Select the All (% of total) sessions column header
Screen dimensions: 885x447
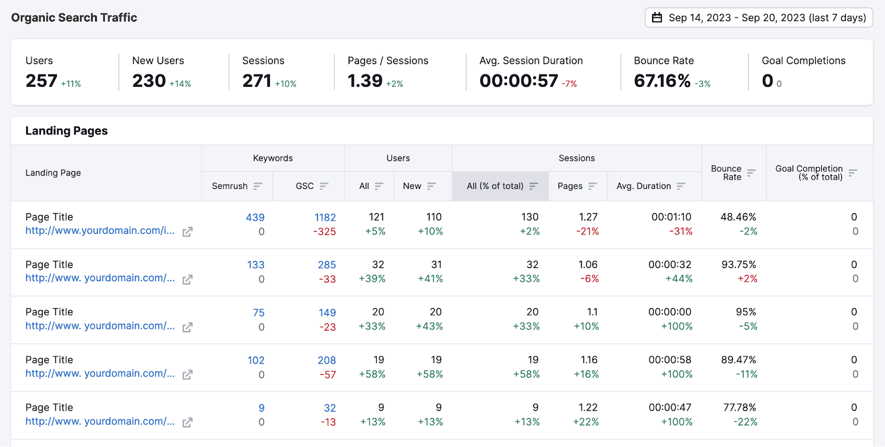coord(495,186)
